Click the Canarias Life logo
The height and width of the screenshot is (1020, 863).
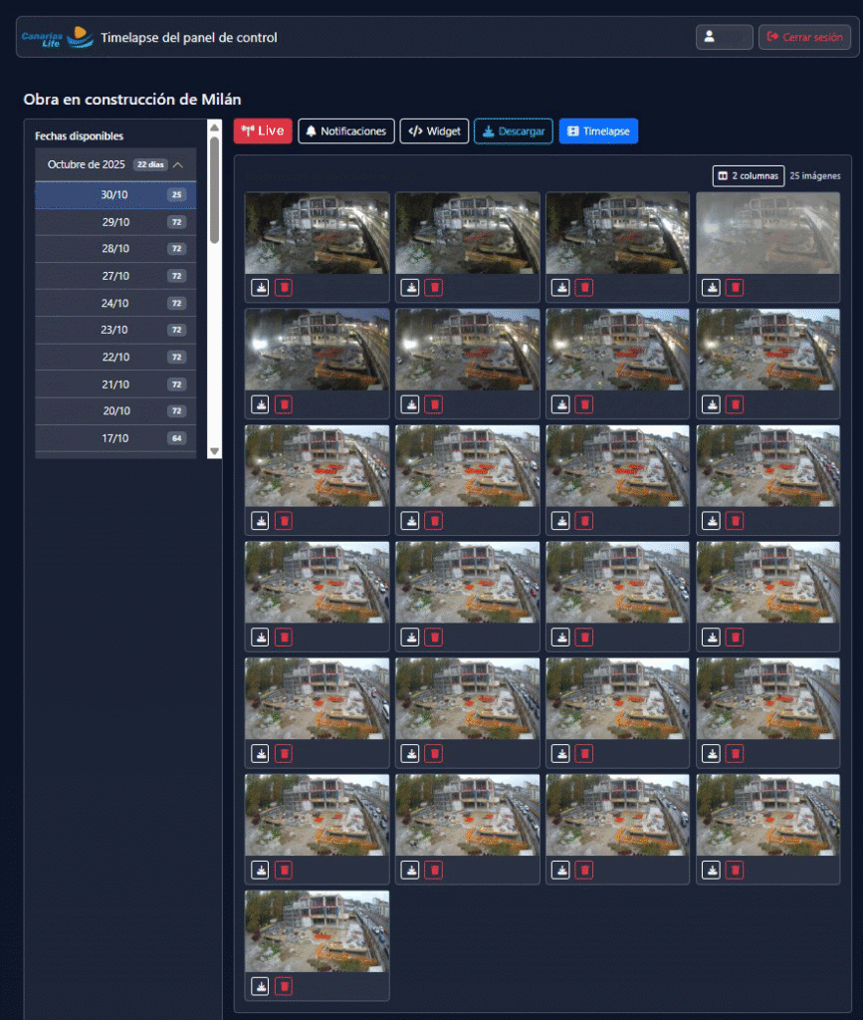click(x=57, y=38)
